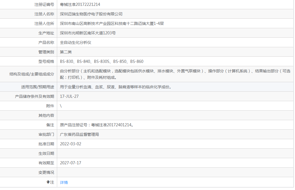Click the 批准日期 label
The height and width of the screenshot is (190, 295).
(x=46, y=144)
